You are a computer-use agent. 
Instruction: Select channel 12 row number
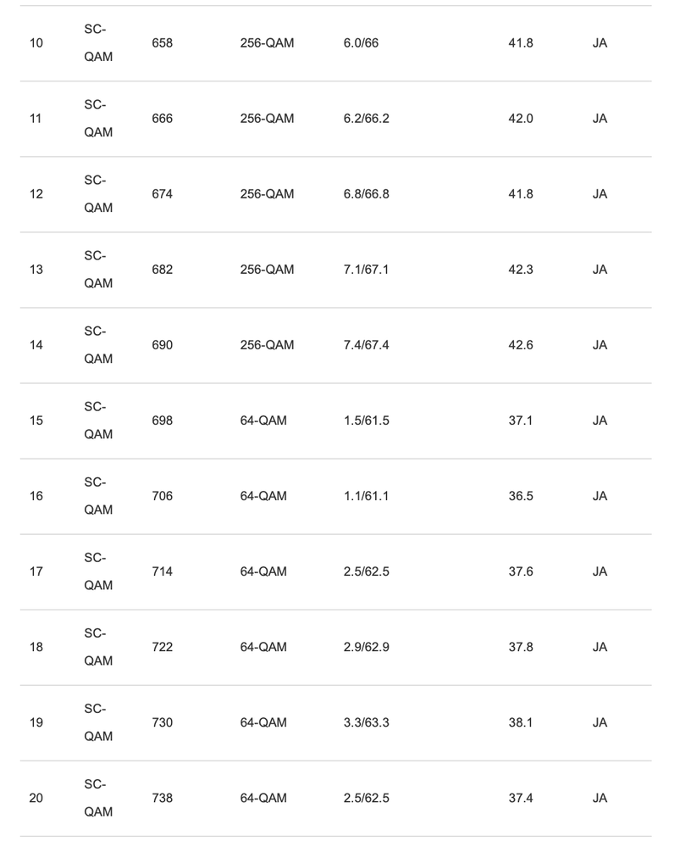[x=36, y=194]
